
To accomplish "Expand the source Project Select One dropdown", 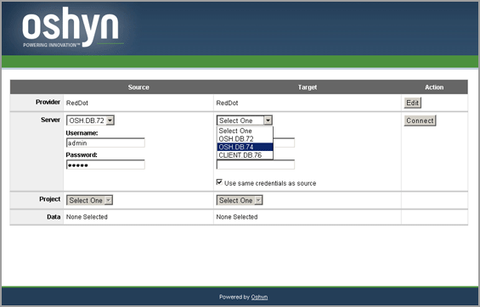I will tap(89, 200).
